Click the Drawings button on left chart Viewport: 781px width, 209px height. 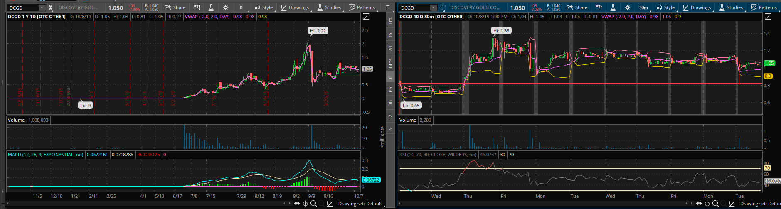coord(295,7)
